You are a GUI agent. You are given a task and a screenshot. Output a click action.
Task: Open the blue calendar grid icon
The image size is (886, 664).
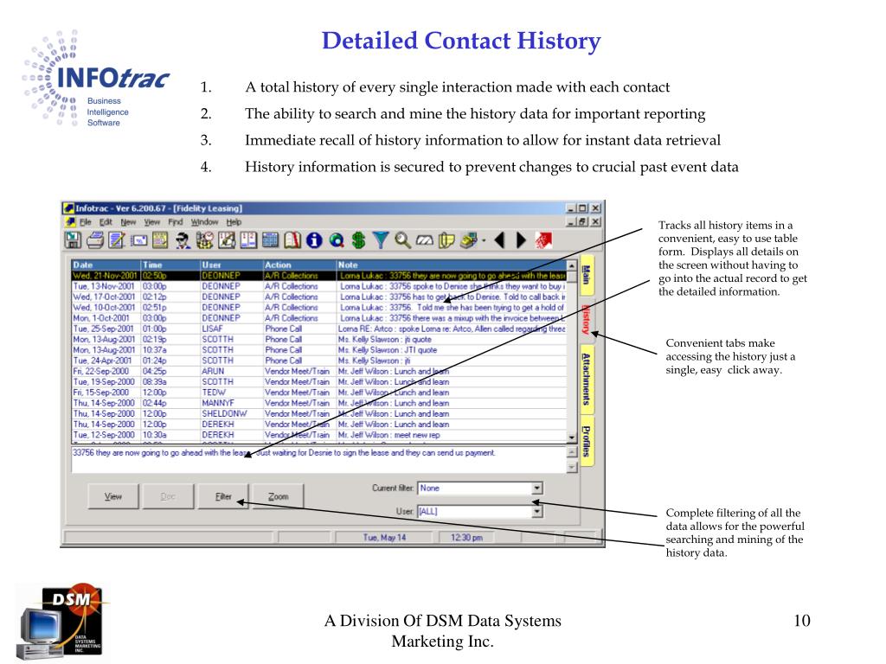[271, 240]
